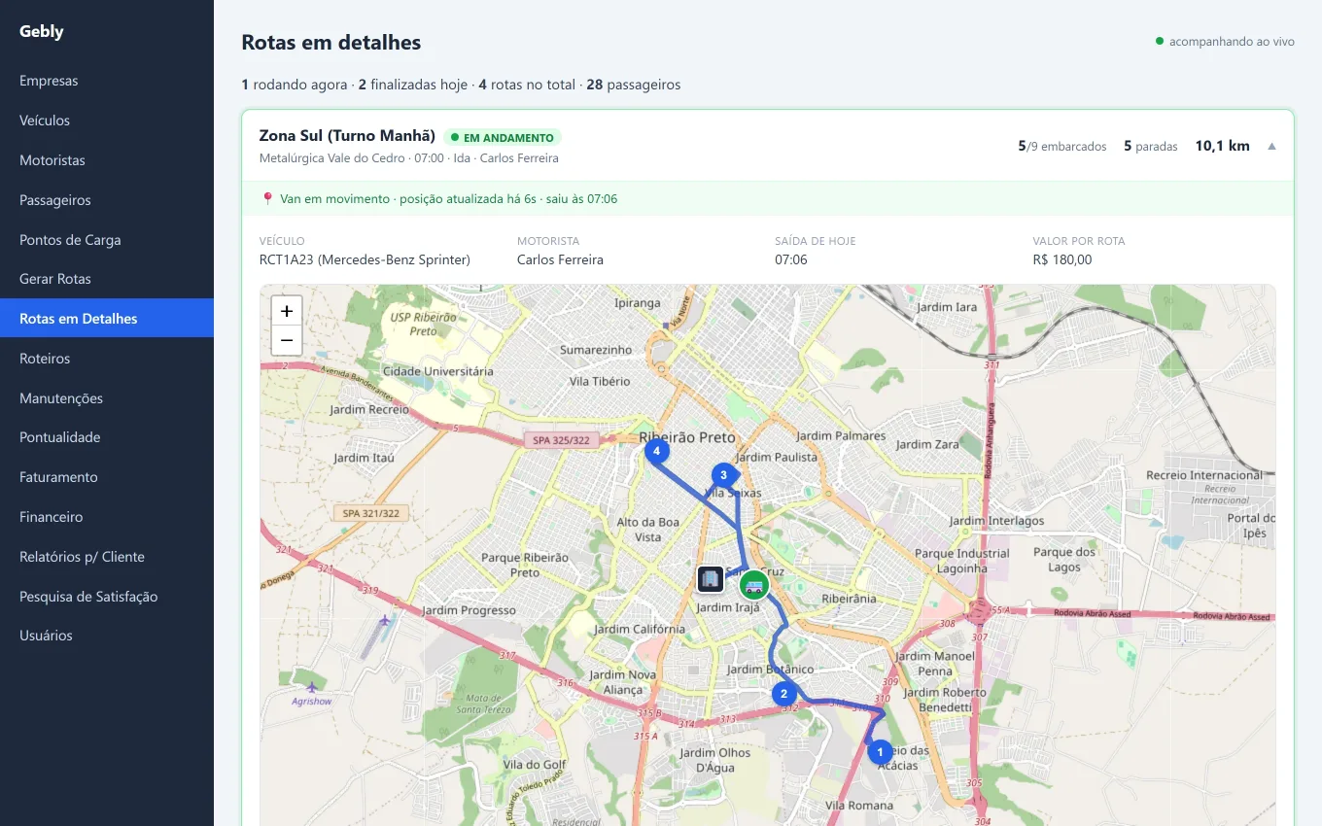Open Roteiros in the sidebar
The width and height of the screenshot is (1322, 826).
click(107, 359)
